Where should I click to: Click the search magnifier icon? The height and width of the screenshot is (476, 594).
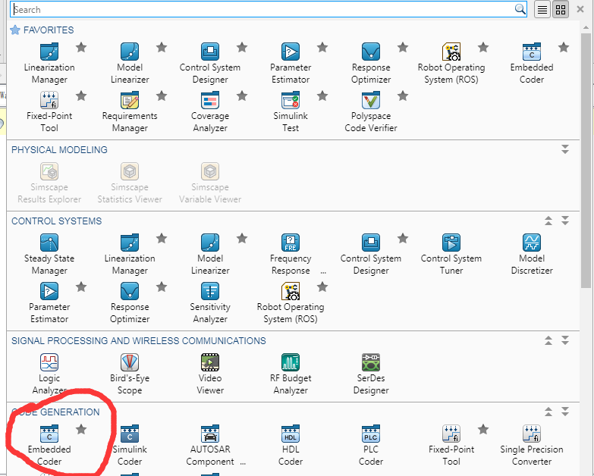coord(520,9)
